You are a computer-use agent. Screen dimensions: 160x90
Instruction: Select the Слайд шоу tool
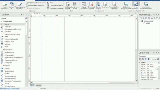pos(13,63)
